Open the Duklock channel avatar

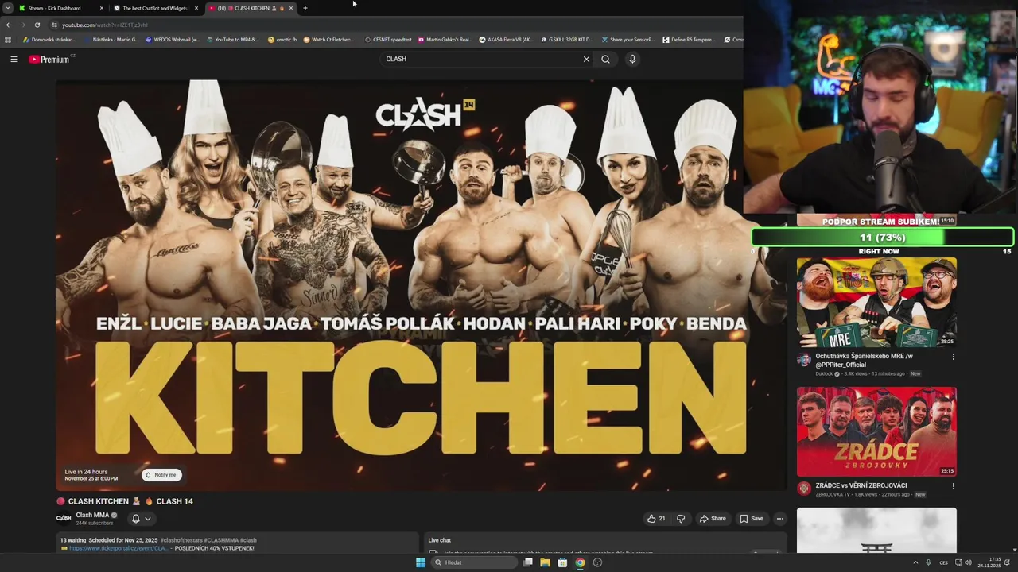click(x=804, y=360)
